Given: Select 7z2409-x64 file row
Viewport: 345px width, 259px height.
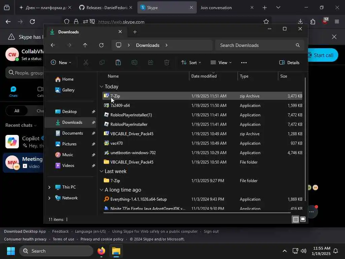Looking at the screenshot, I should pyautogui.click(x=202, y=106).
